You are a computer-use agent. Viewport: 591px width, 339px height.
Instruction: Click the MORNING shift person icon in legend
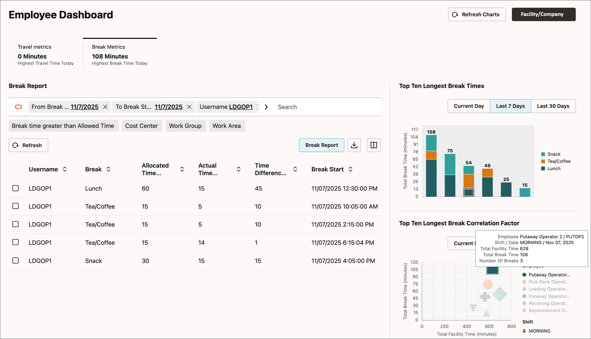coord(524,331)
